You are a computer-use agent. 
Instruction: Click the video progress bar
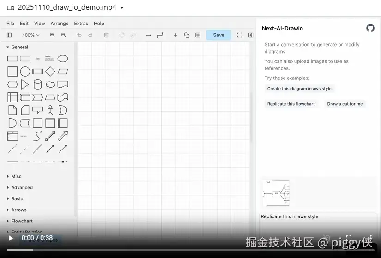coord(190,250)
